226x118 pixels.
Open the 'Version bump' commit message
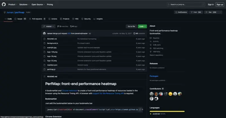82,65
